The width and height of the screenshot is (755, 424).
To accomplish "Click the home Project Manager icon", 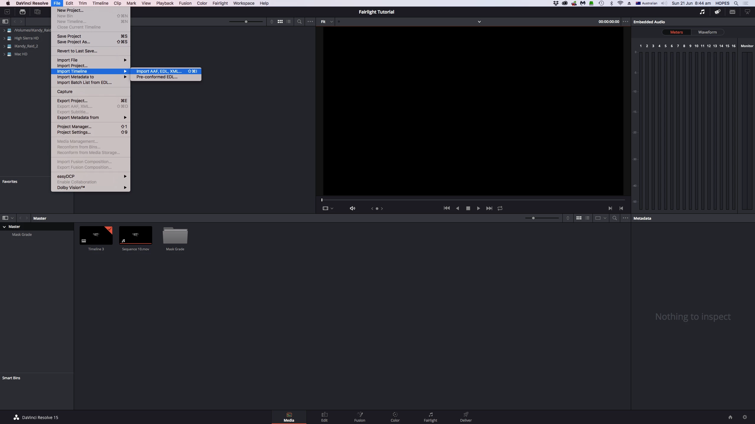I will tap(730, 417).
